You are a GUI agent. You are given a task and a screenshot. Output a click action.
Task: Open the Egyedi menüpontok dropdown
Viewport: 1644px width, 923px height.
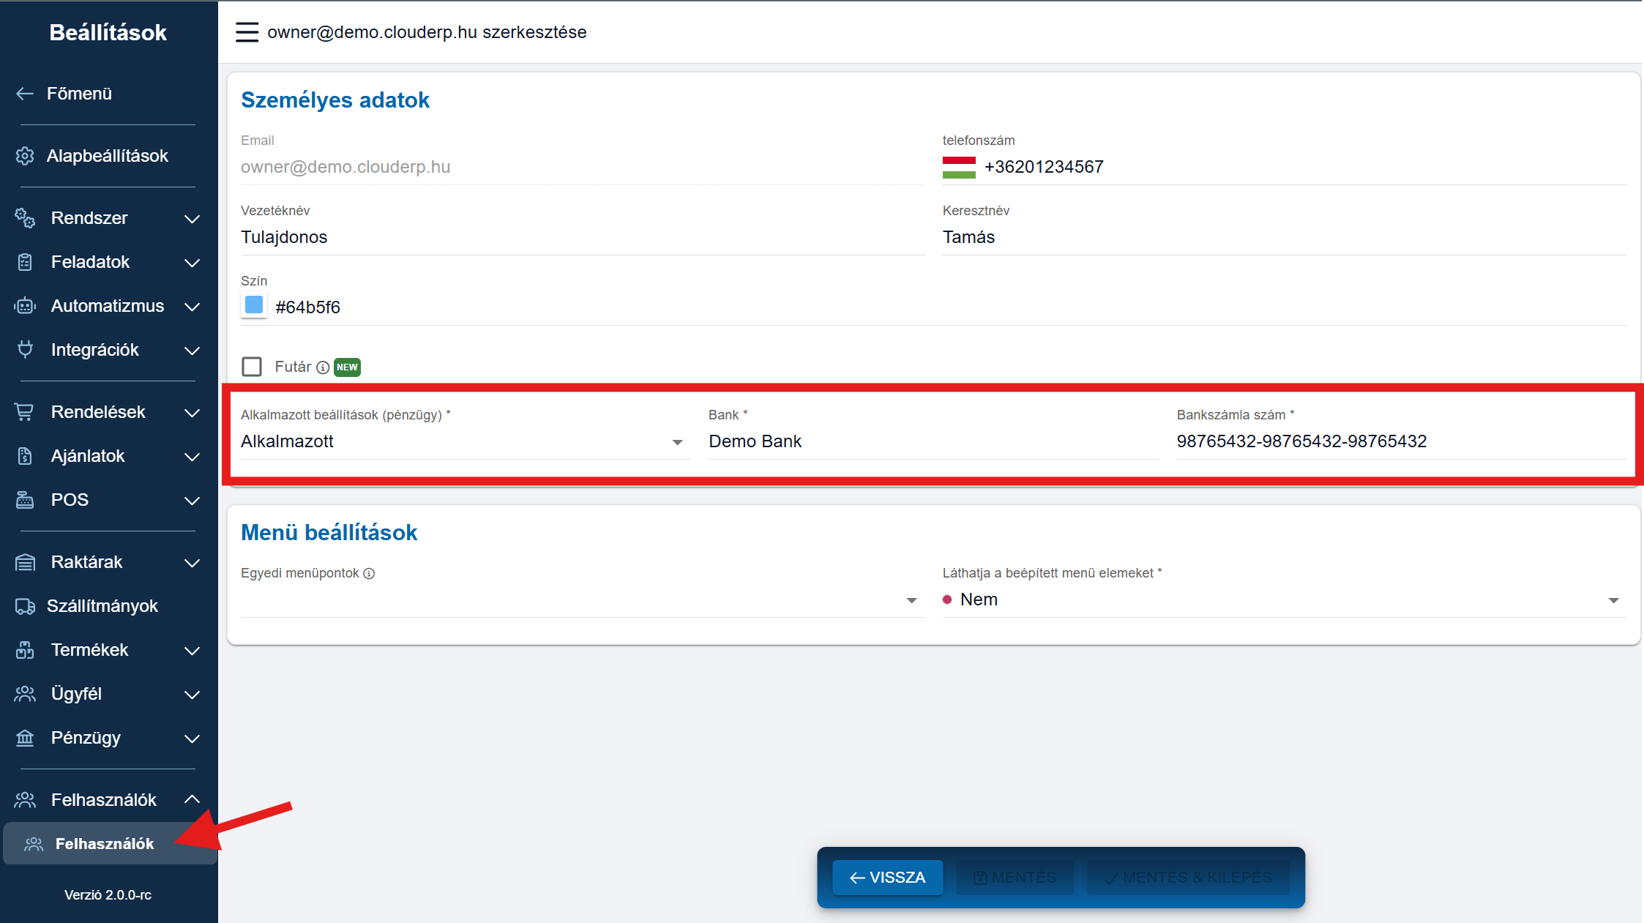[581, 600]
